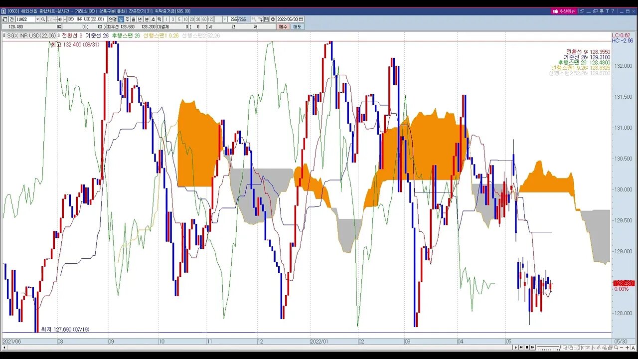Click the T font size icon in title bar

pyautogui.click(x=608, y=11)
